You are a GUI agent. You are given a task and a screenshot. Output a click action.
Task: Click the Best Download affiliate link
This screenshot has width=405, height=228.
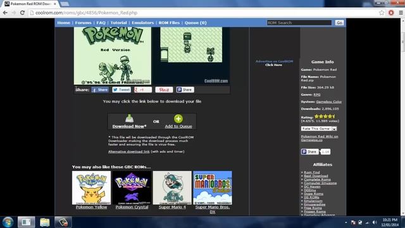point(316,176)
